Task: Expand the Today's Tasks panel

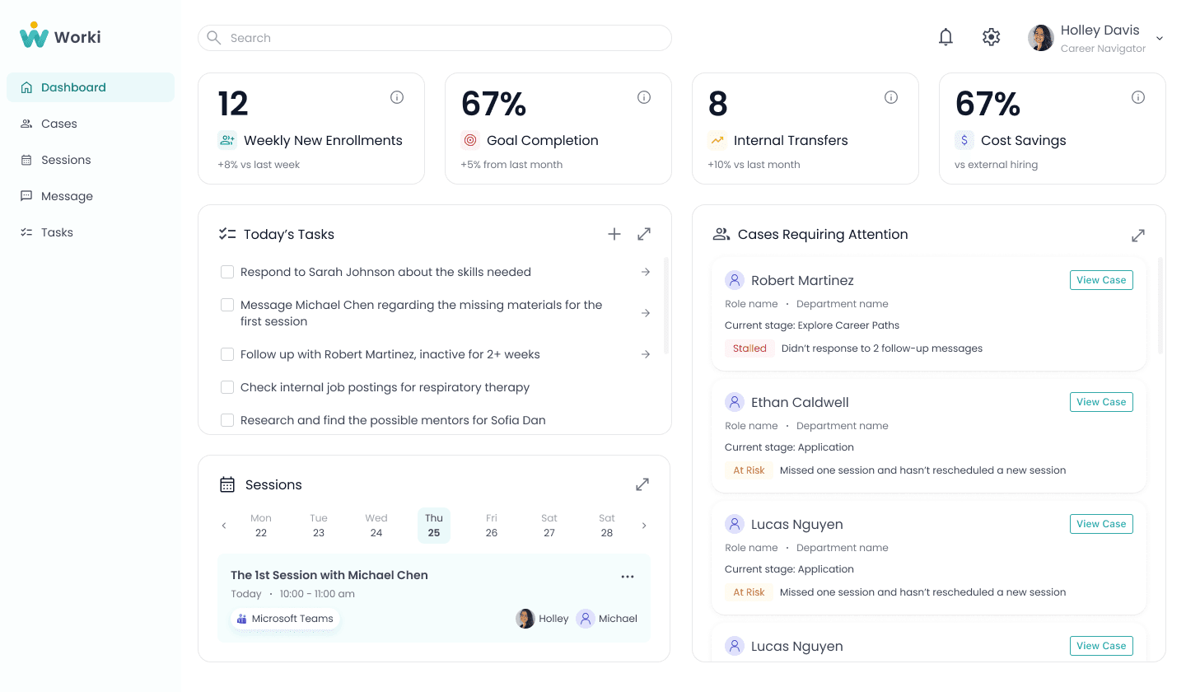Action: 644,234
